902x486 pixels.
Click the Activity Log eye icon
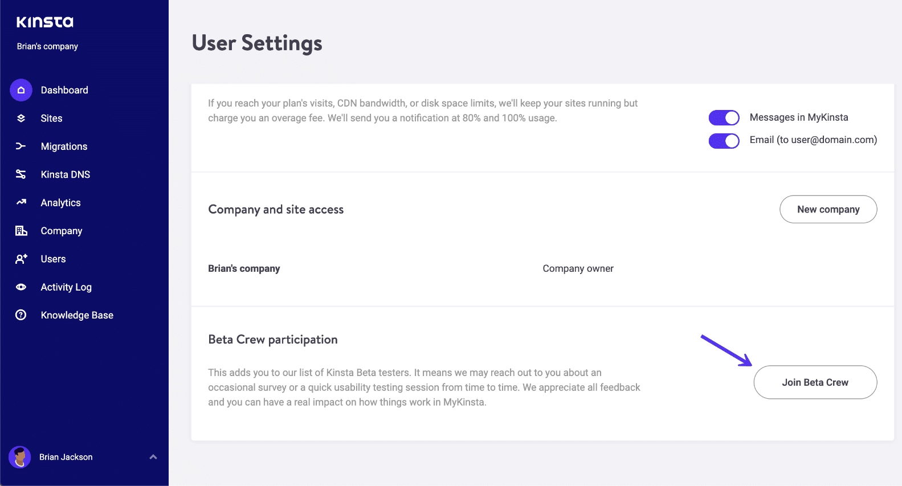tap(21, 287)
